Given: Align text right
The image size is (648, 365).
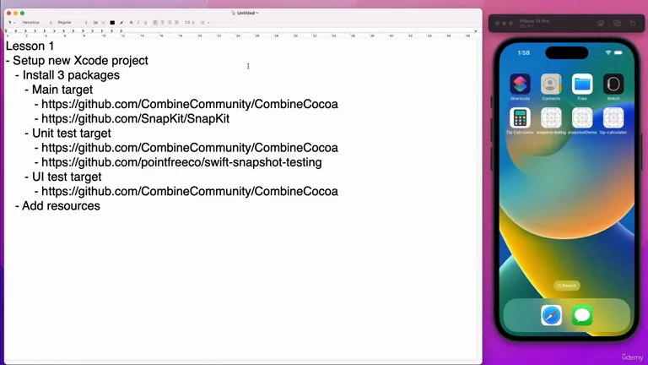Looking at the screenshot, I should [170, 23].
